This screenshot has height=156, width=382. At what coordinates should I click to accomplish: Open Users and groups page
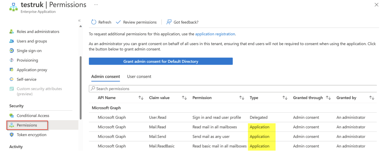(32, 41)
